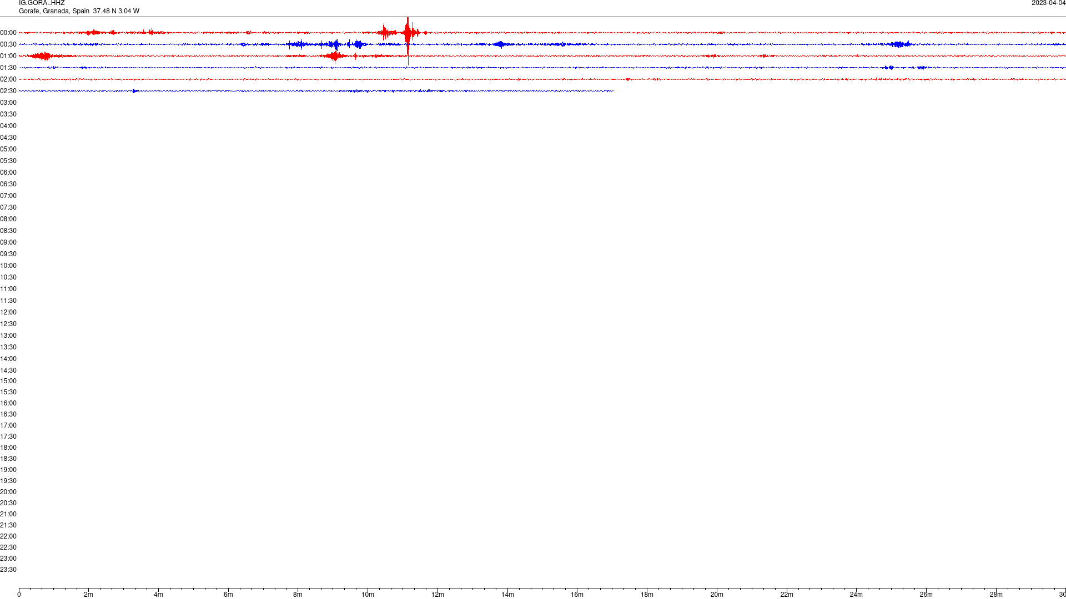Click the 05:00 time label
Screen dimensions: 1066x599
[8, 149]
